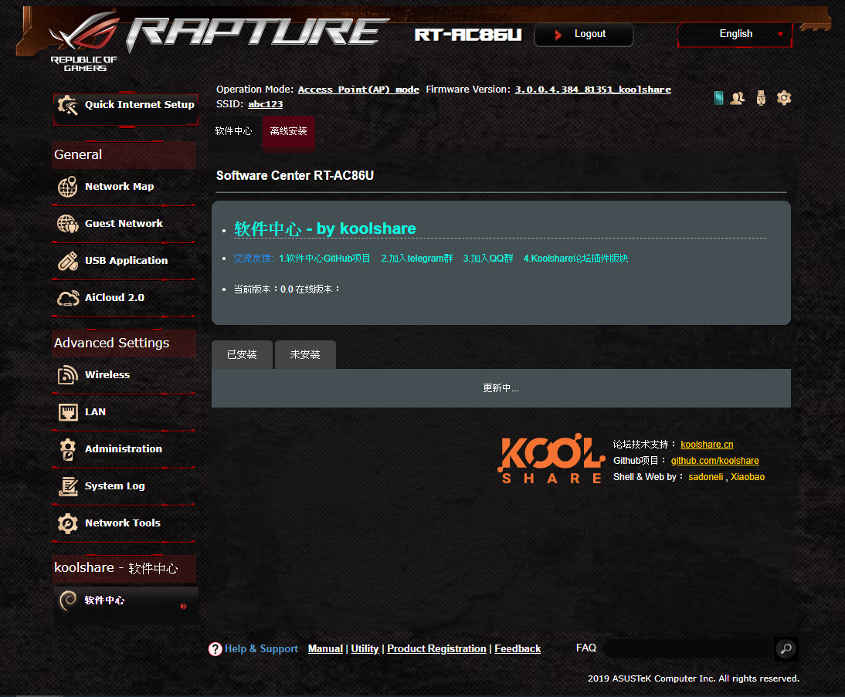Open the Network Map menu item
This screenshot has height=697, width=845.
point(124,187)
